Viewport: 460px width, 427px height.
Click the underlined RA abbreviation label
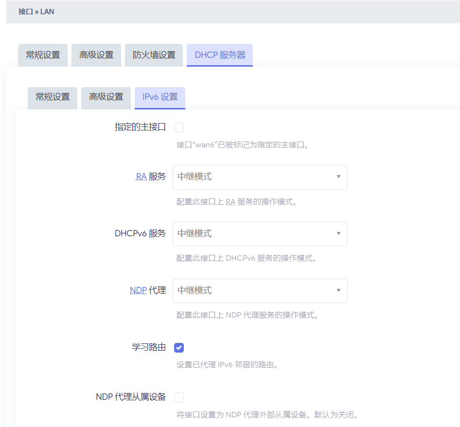141,177
